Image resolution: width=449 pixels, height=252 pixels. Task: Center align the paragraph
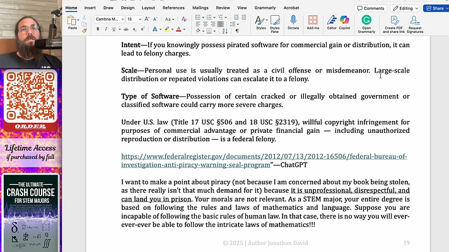click(x=206, y=25)
